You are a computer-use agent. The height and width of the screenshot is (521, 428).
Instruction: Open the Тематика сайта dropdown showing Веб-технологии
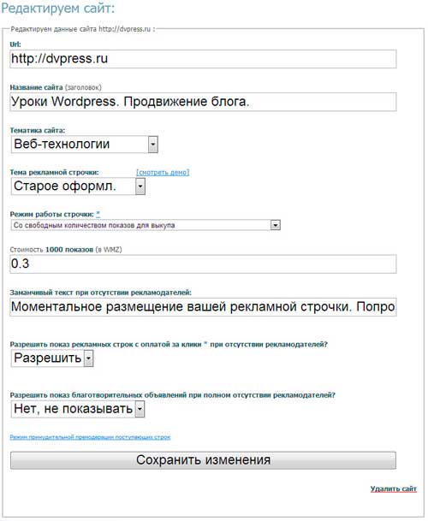85,145
